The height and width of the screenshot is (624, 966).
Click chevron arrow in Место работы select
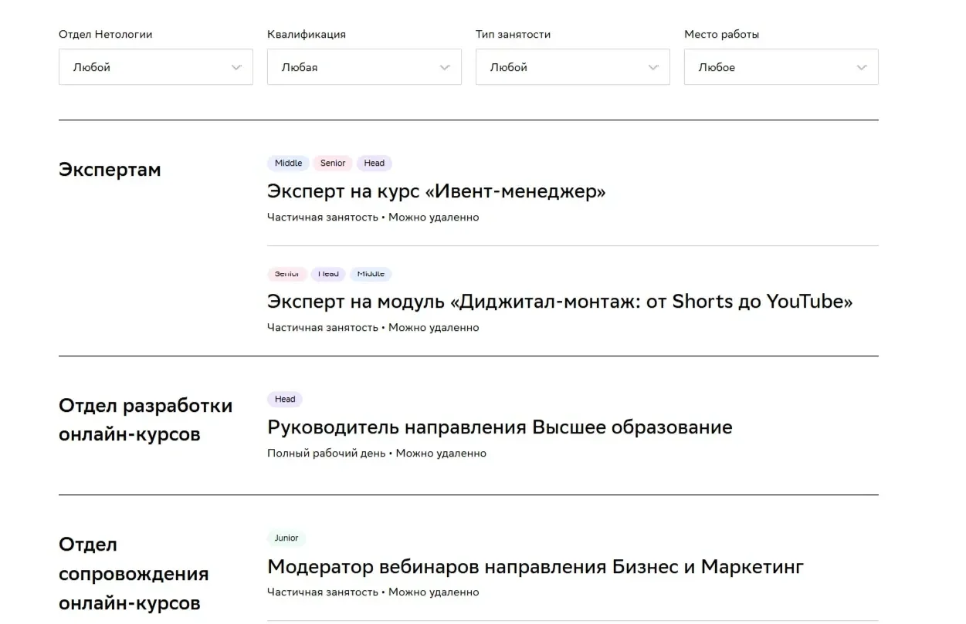(x=862, y=68)
